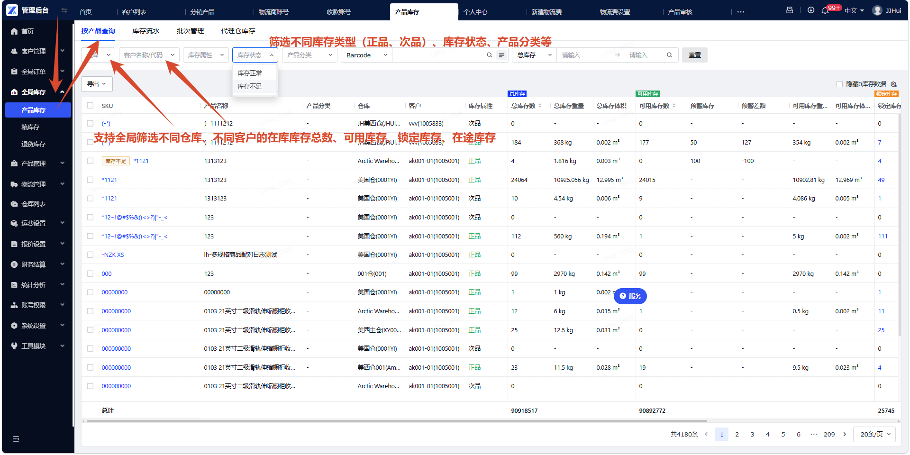Switch to the 批次管理 tab
This screenshot has height=455, width=910.
point(190,31)
